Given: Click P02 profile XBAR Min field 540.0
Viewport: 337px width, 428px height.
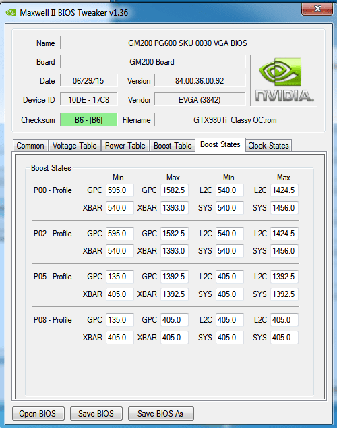Looking at the screenshot, I should click(x=119, y=251).
